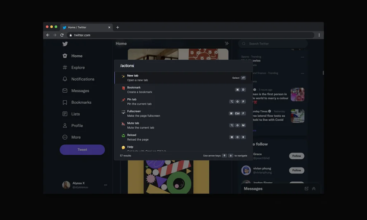Click the Twitter bird logo
This screenshot has width=367, height=220.
click(x=65, y=44)
